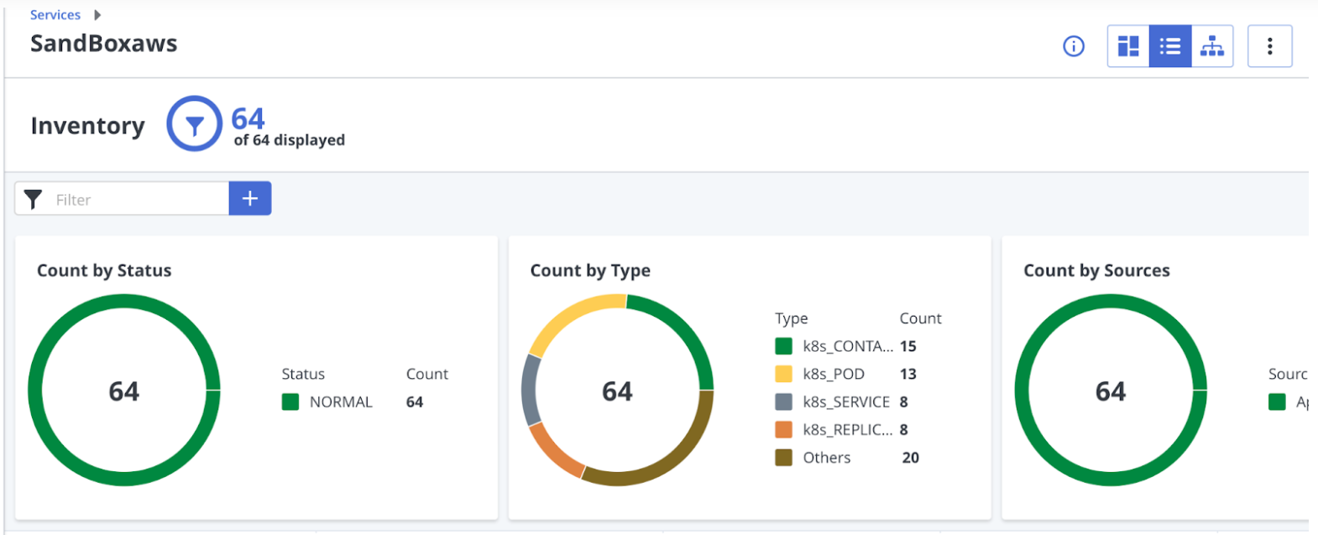Click the Count by Sources donut center
The height and width of the screenshot is (535, 1318).
coord(1110,391)
